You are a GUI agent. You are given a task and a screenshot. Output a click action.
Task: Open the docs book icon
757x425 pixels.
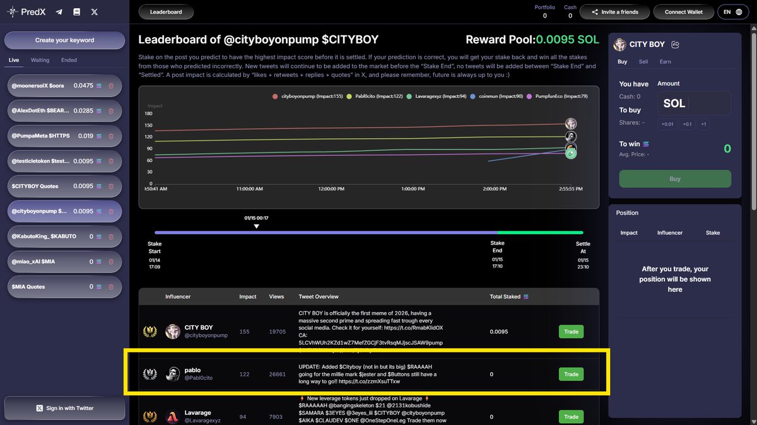tap(77, 12)
